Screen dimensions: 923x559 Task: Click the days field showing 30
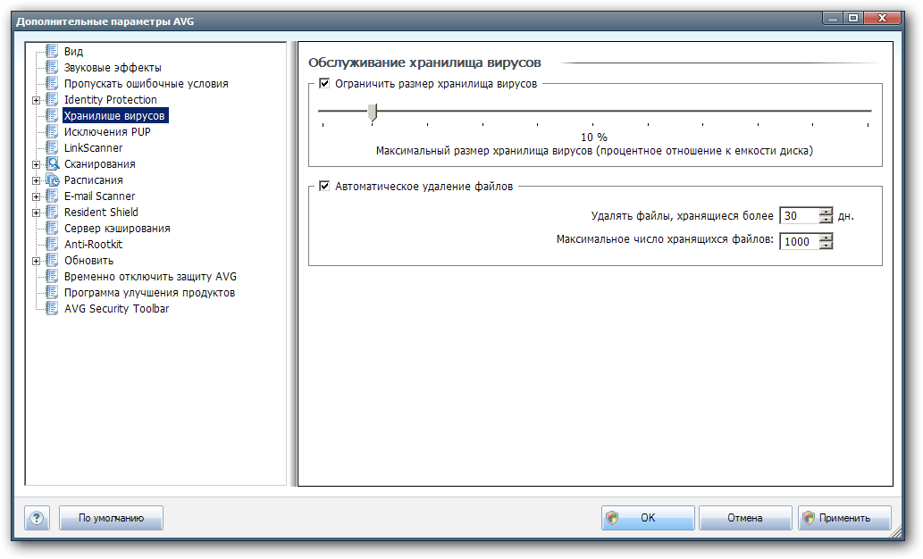tap(800, 216)
